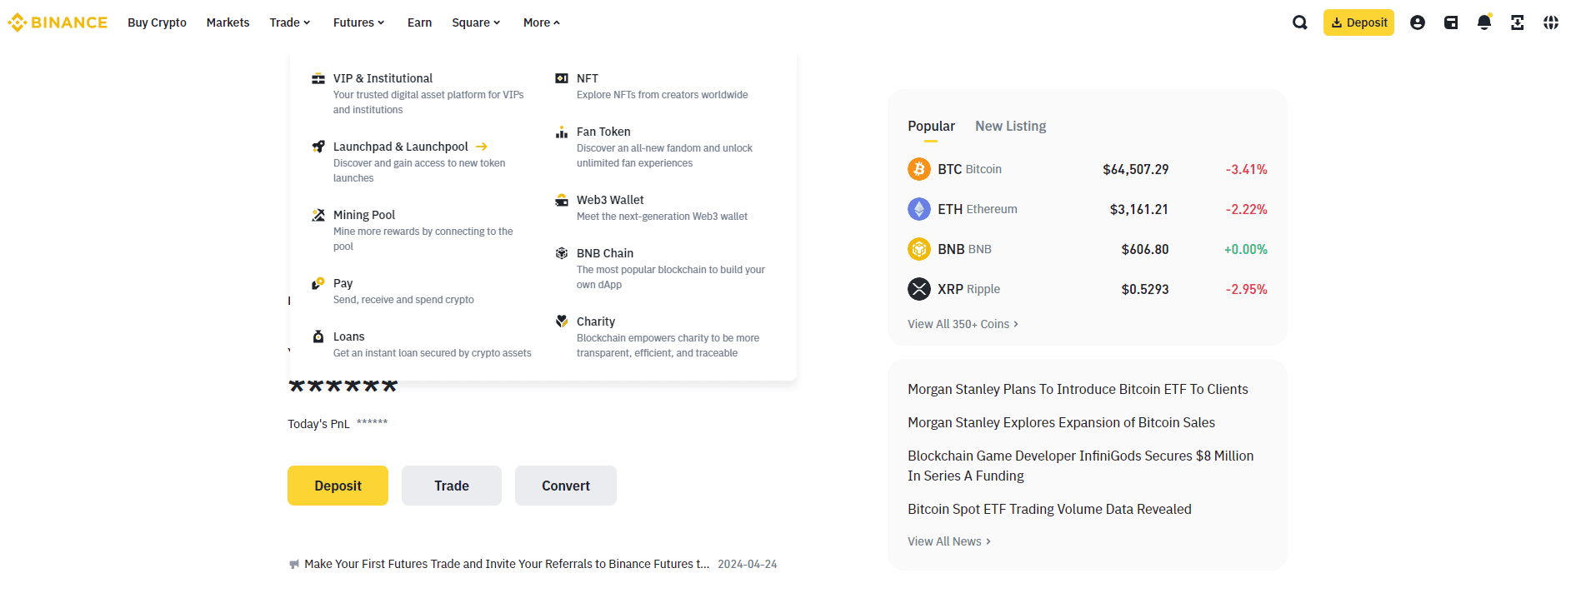Click the search magnifier icon
1581x598 pixels.
[1299, 22]
